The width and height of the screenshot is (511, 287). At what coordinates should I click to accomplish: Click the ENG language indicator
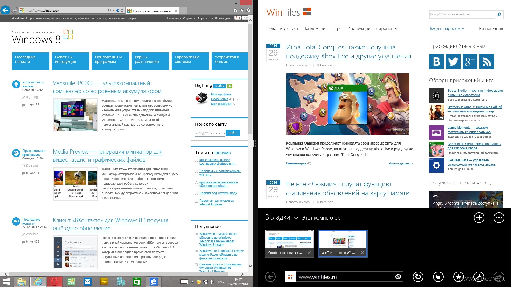[221, 282]
